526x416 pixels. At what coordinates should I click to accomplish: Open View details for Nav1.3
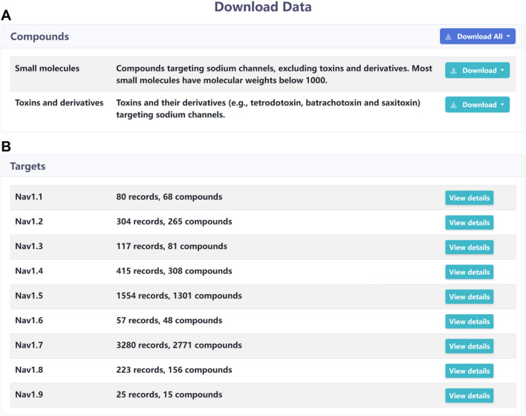(x=469, y=247)
